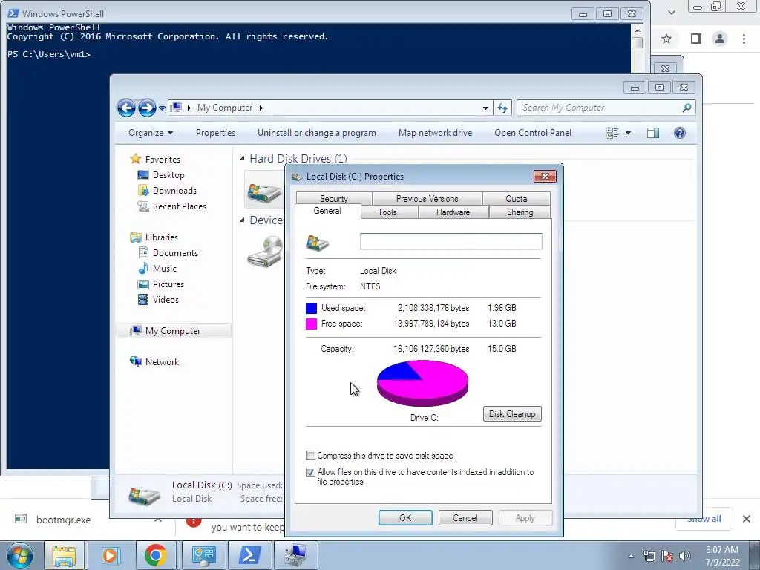Switch to the Hardware tab
Screen dimensions: 760x570
(453, 212)
